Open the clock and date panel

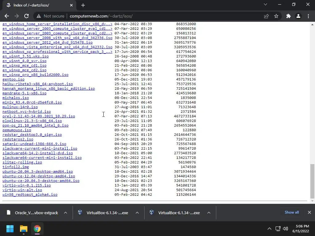point(301,229)
